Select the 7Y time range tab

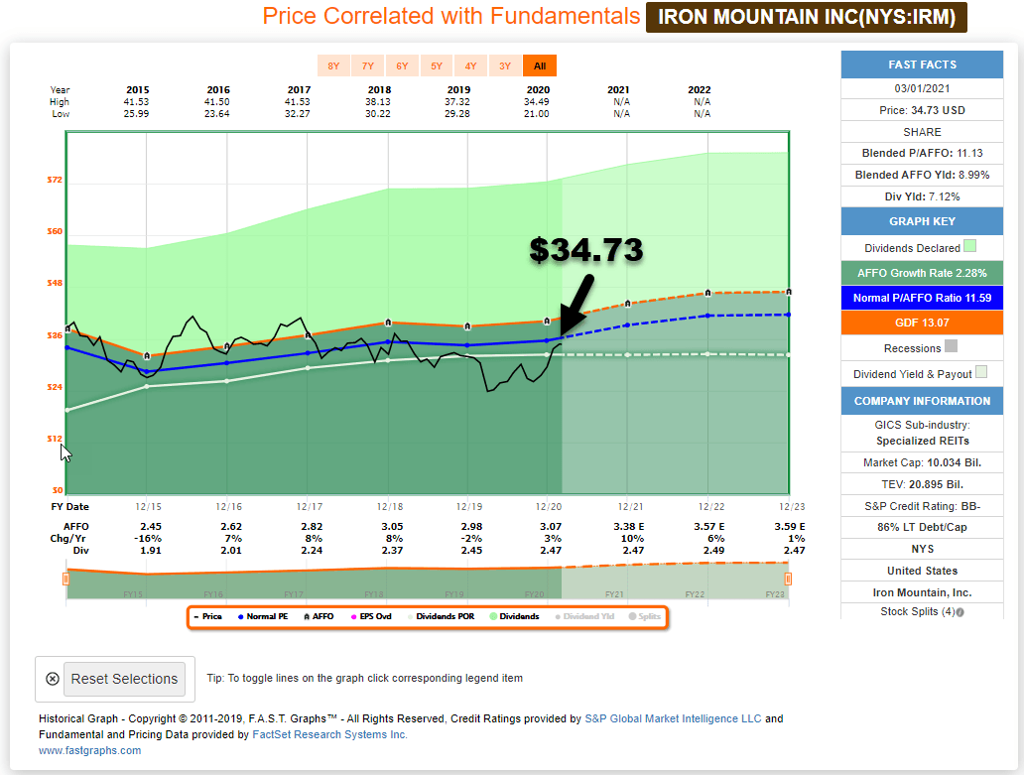click(x=368, y=65)
